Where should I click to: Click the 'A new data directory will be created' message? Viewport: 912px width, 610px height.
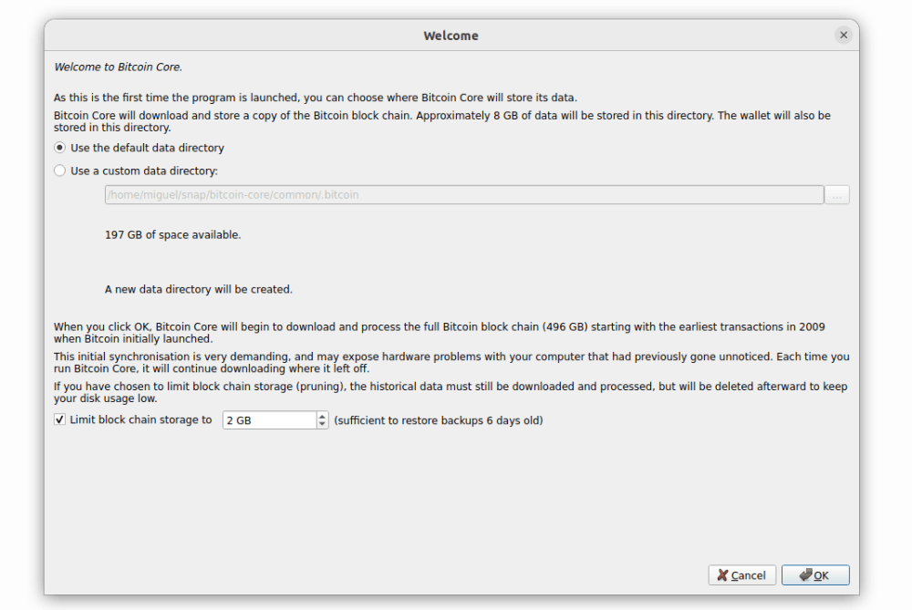click(198, 289)
